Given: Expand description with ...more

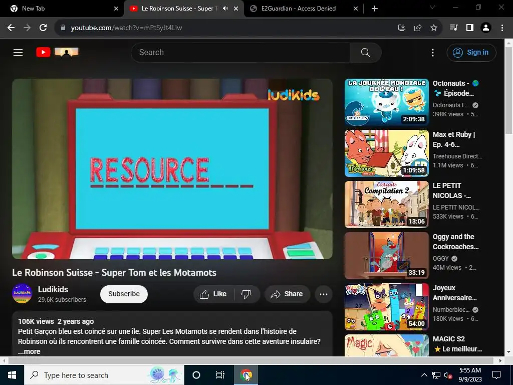Looking at the screenshot, I should coord(29,351).
